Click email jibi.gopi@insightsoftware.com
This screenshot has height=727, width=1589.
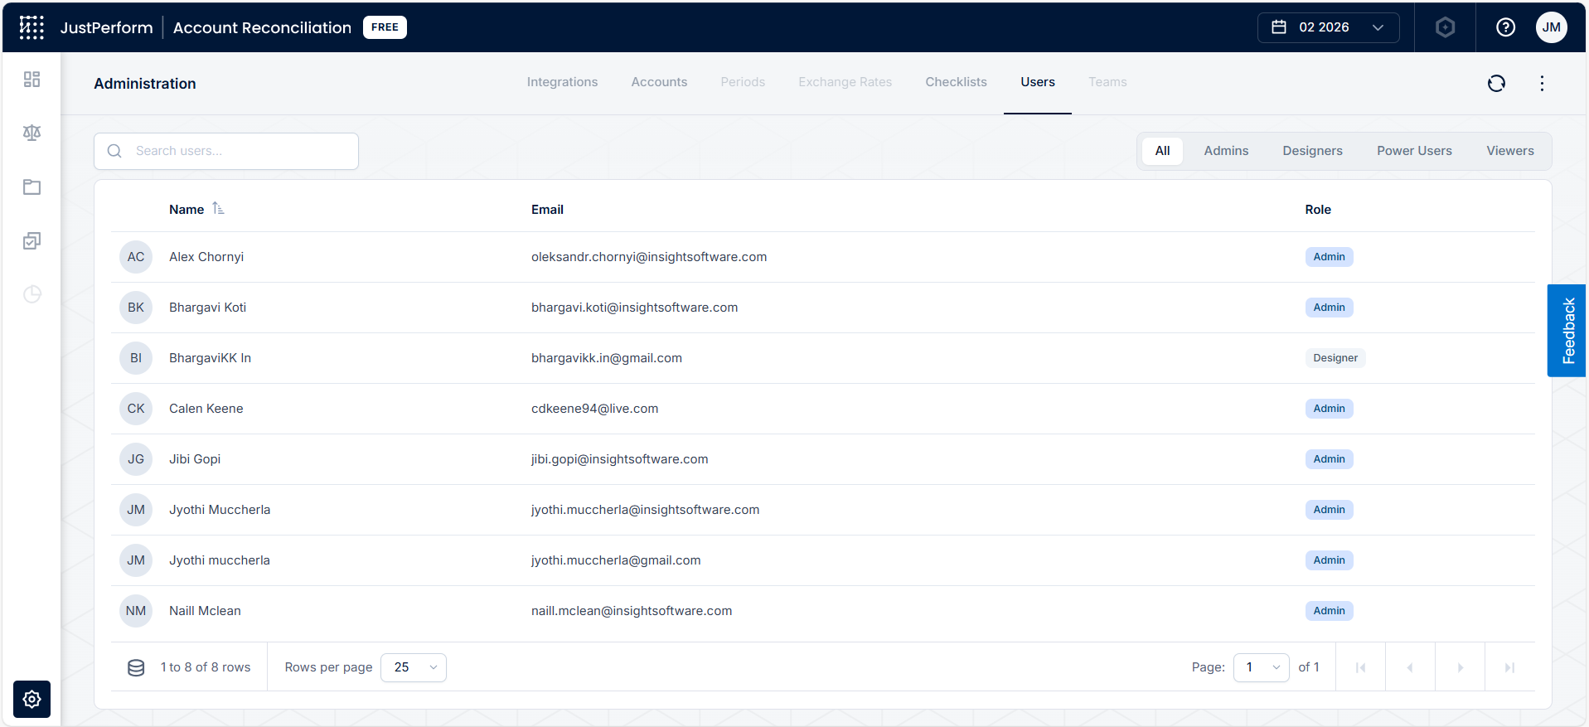619,459
